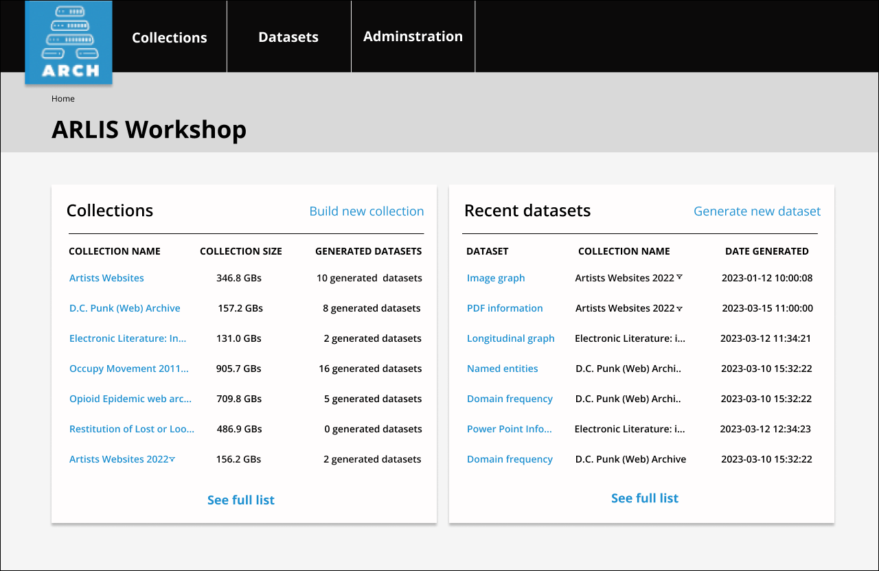The height and width of the screenshot is (571, 879).
Task: Select the 157.2 GBs size cell
Action: pos(240,308)
